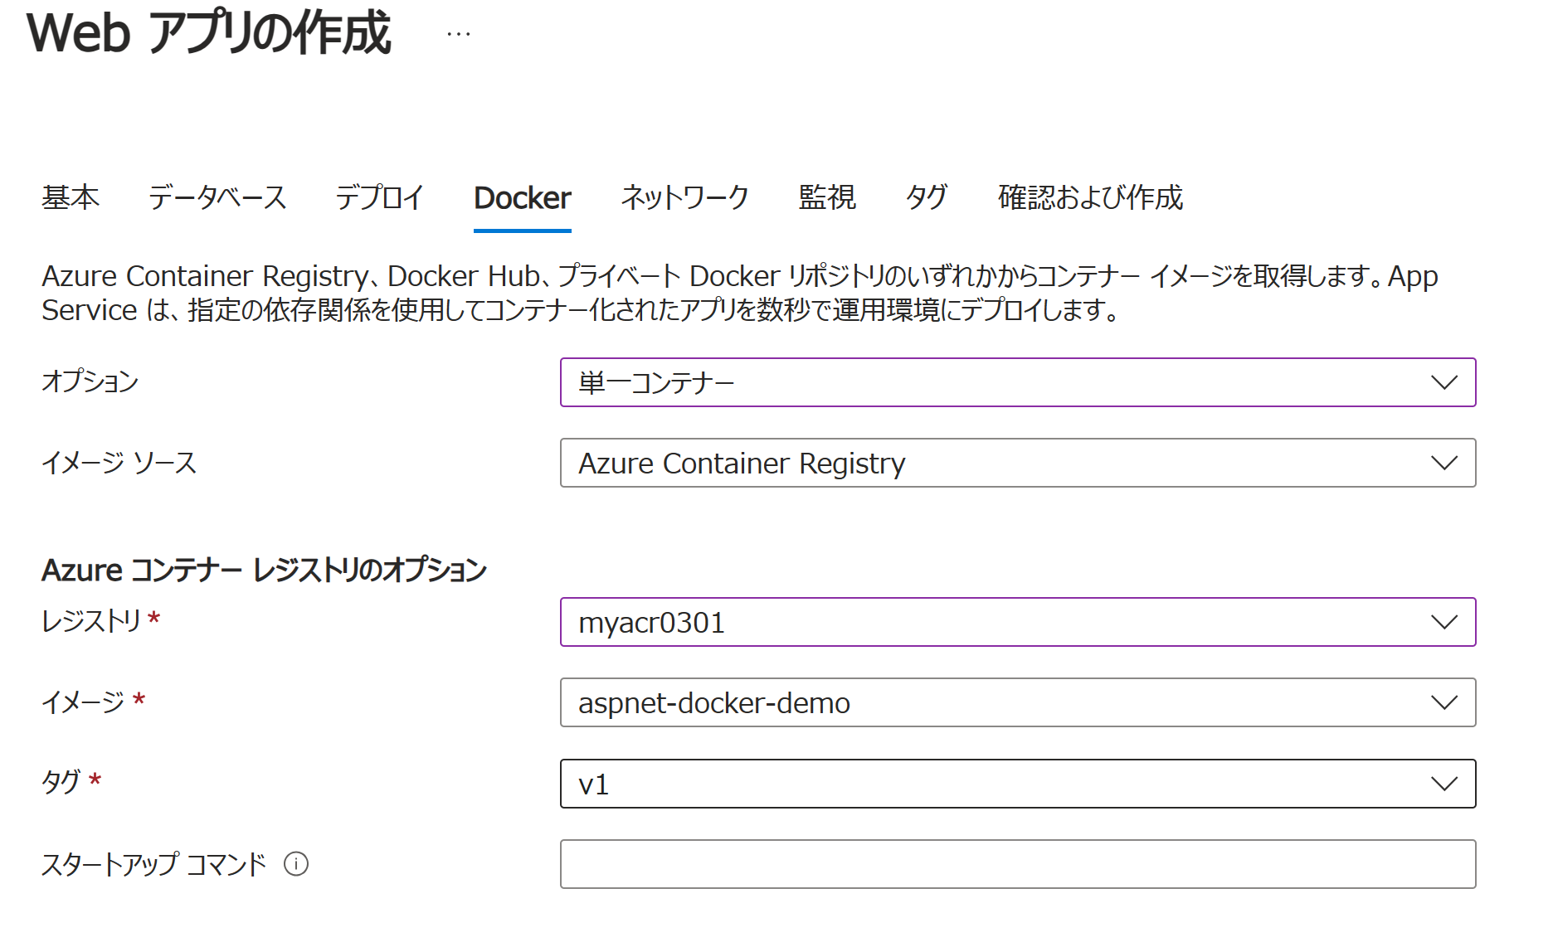Image resolution: width=1553 pixels, height=947 pixels.
Task: Go to the デプロイ tab
Action: 380,197
